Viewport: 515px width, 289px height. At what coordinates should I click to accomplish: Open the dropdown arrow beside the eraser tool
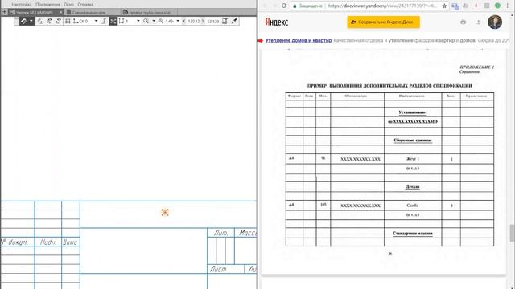click(x=31, y=21)
